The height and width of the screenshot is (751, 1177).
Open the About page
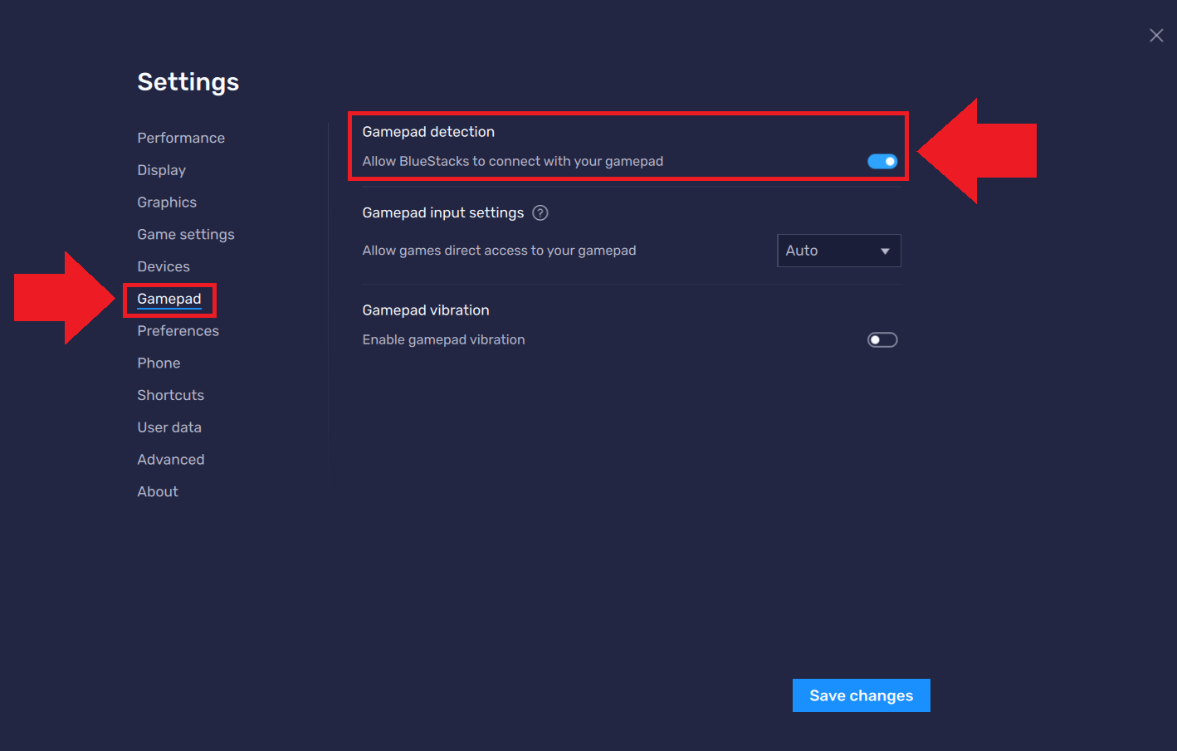pyautogui.click(x=158, y=492)
